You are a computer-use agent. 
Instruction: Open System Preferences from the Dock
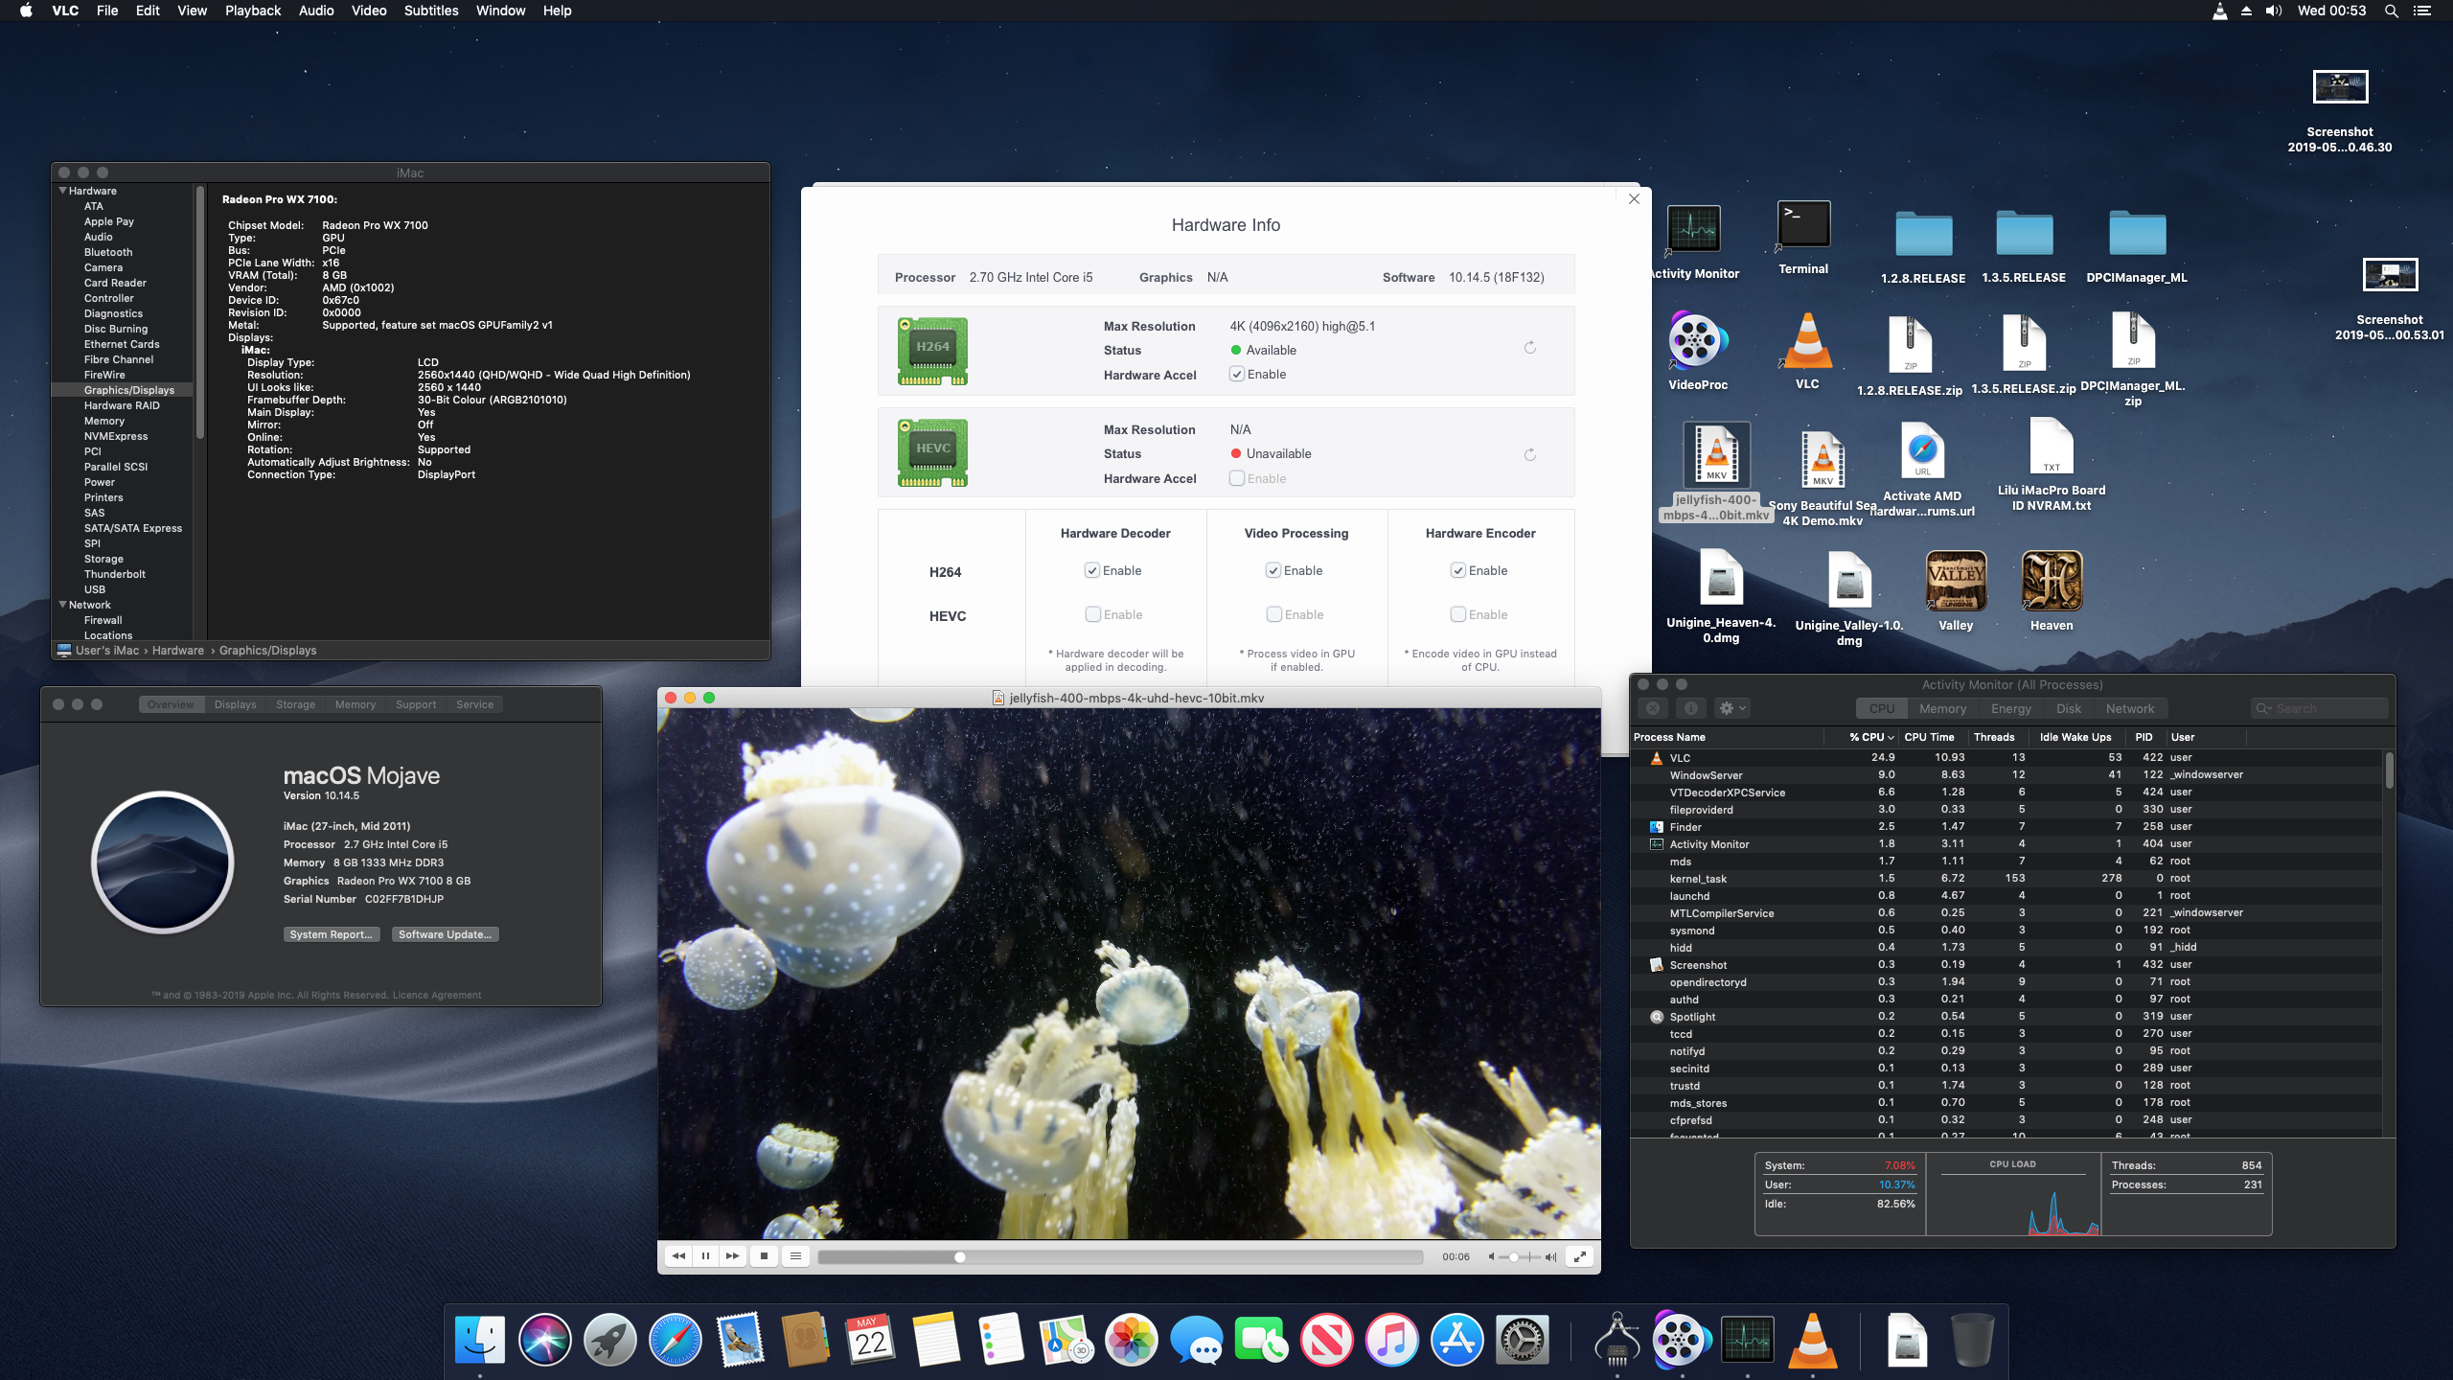pos(1522,1339)
